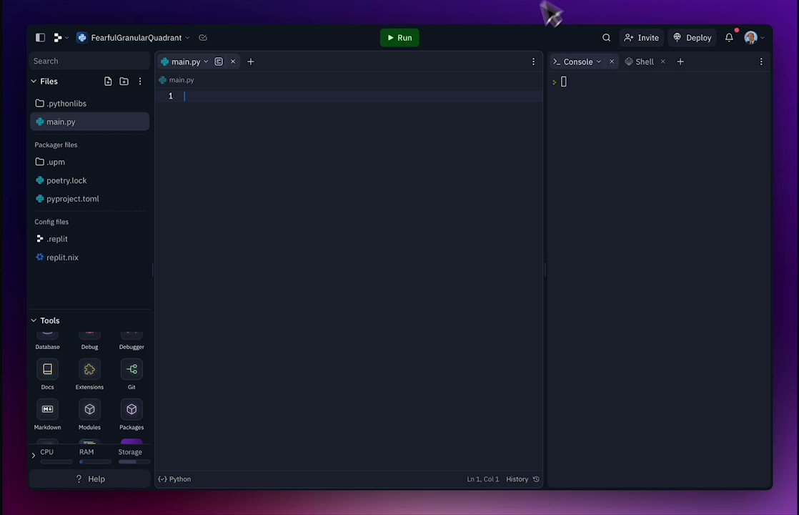Open main.py tab dropdown chevron
Image resolution: width=799 pixels, height=515 pixels.
click(x=206, y=62)
